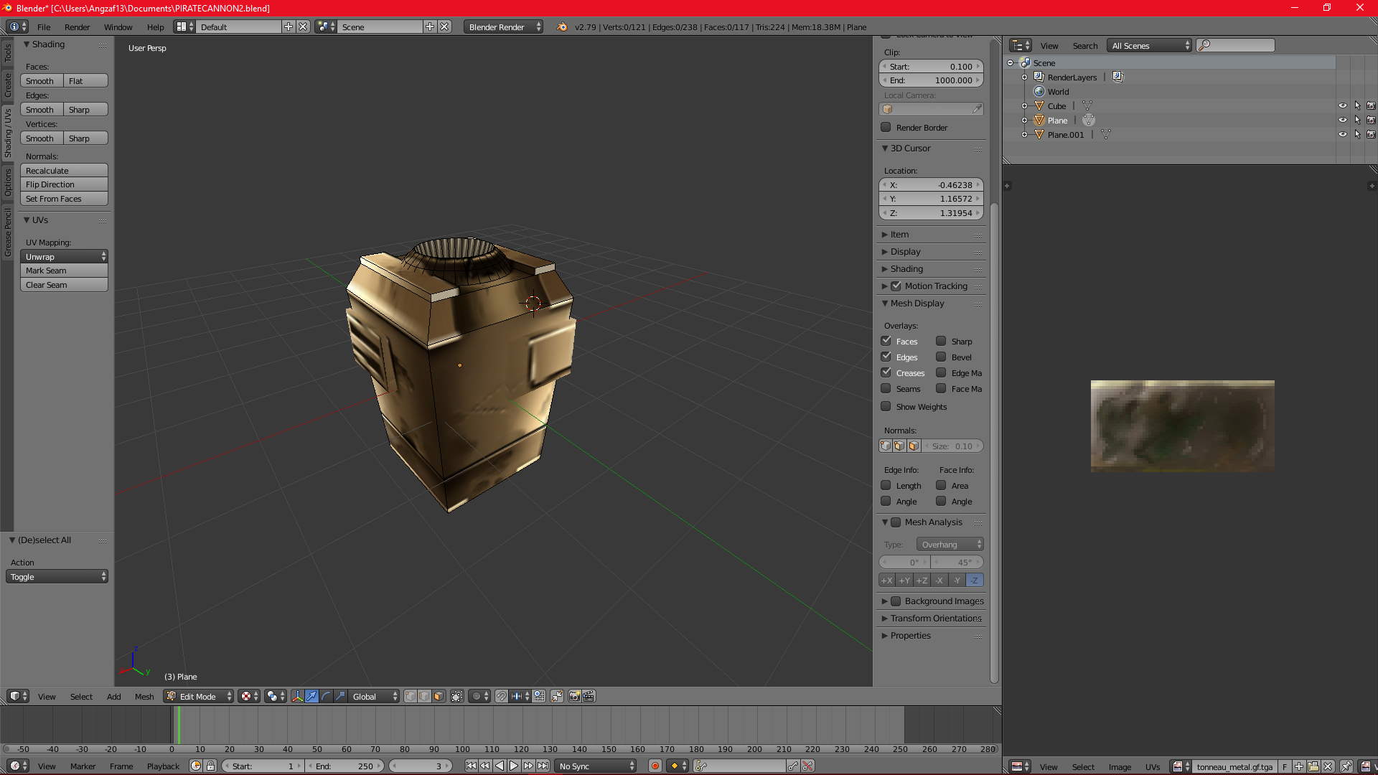Select face selection mode icon
This screenshot has height=775, width=1378.
pos(439,696)
